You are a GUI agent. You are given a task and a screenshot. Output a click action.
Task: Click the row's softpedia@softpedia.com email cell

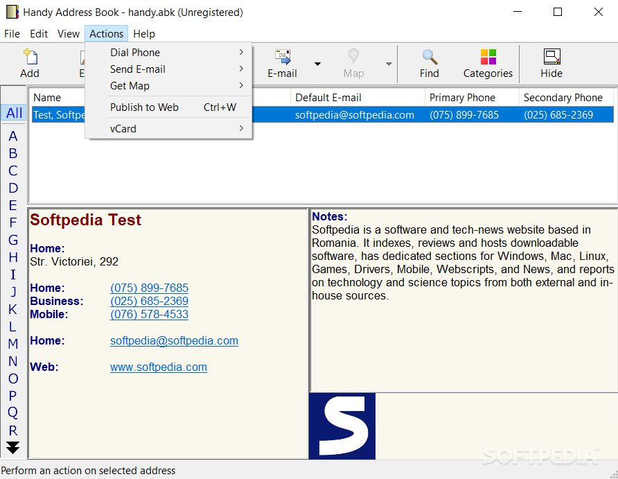tap(355, 115)
